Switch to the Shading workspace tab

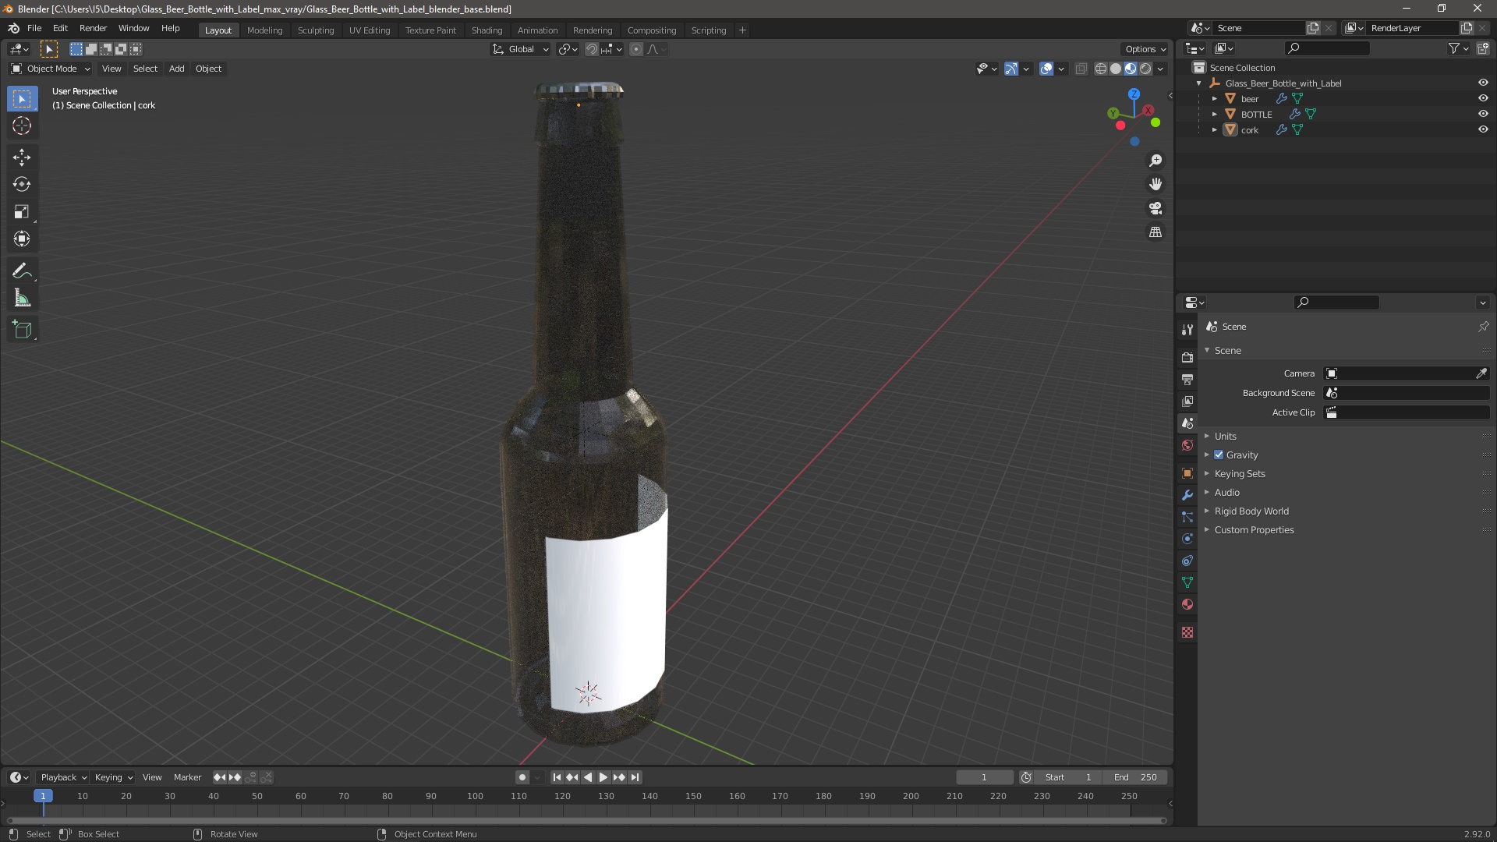click(x=487, y=30)
